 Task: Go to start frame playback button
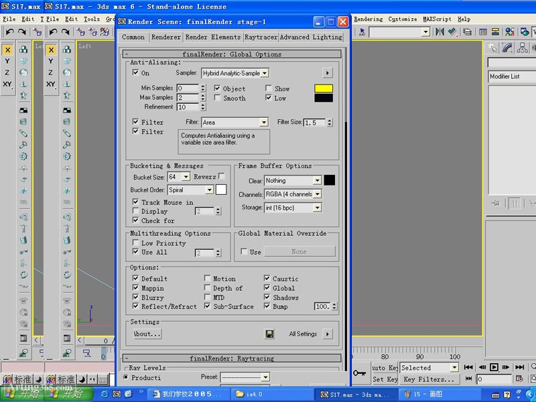pyautogui.click(x=468, y=367)
